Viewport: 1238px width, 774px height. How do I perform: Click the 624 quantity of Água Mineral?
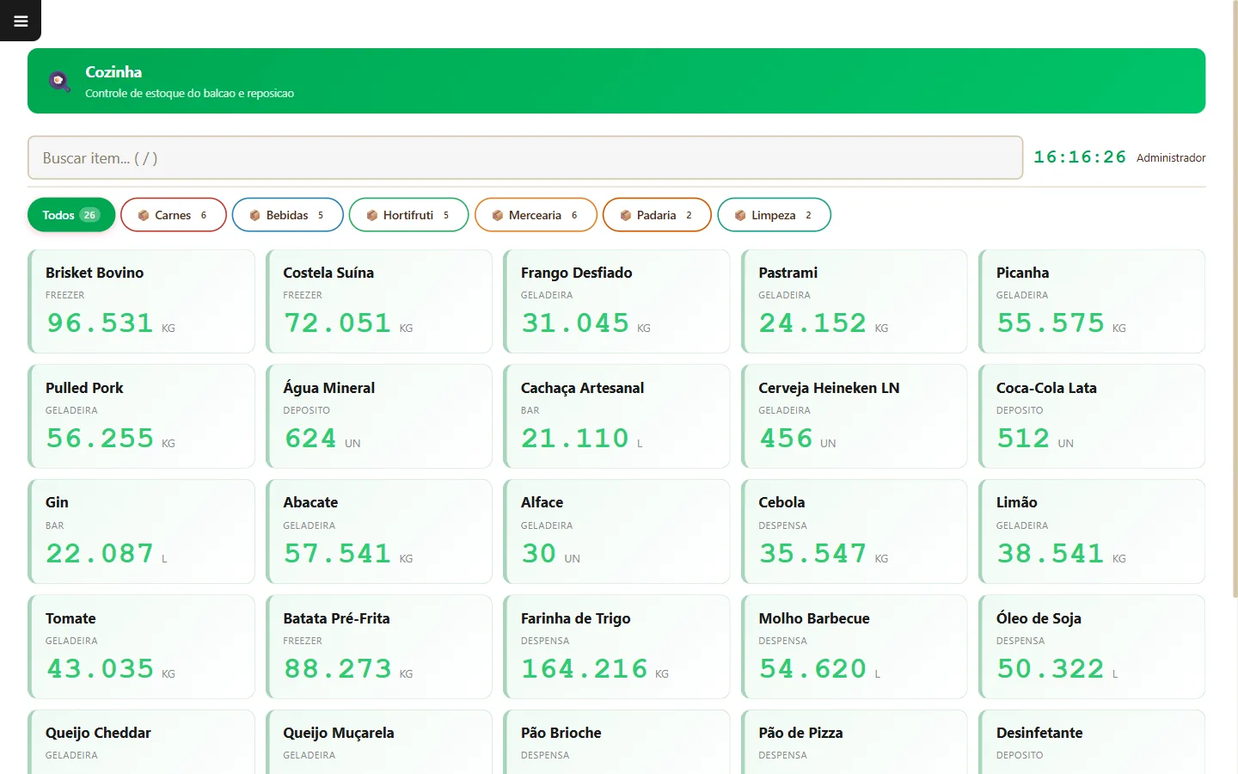pos(310,439)
